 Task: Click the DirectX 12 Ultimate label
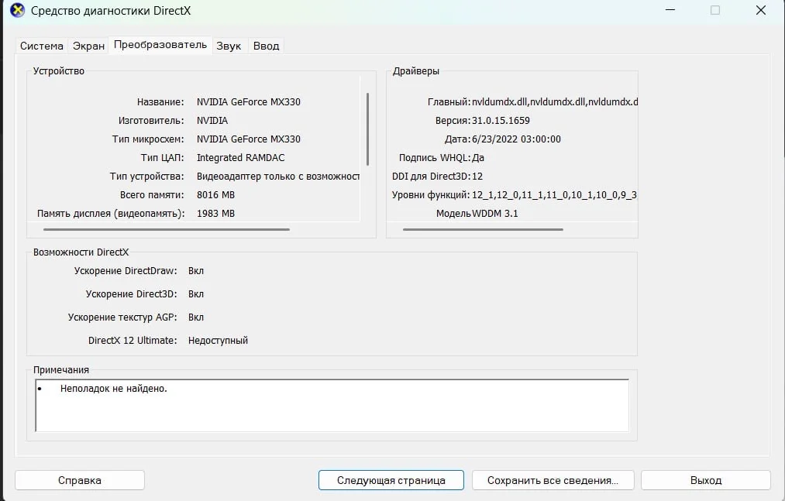click(133, 341)
